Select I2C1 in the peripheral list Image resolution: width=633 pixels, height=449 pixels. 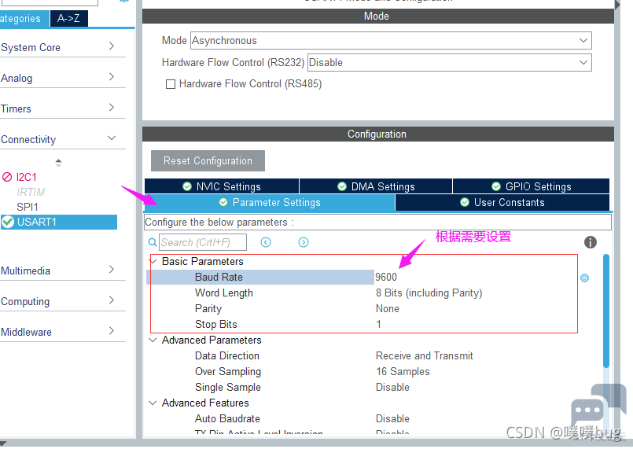[26, 177]
